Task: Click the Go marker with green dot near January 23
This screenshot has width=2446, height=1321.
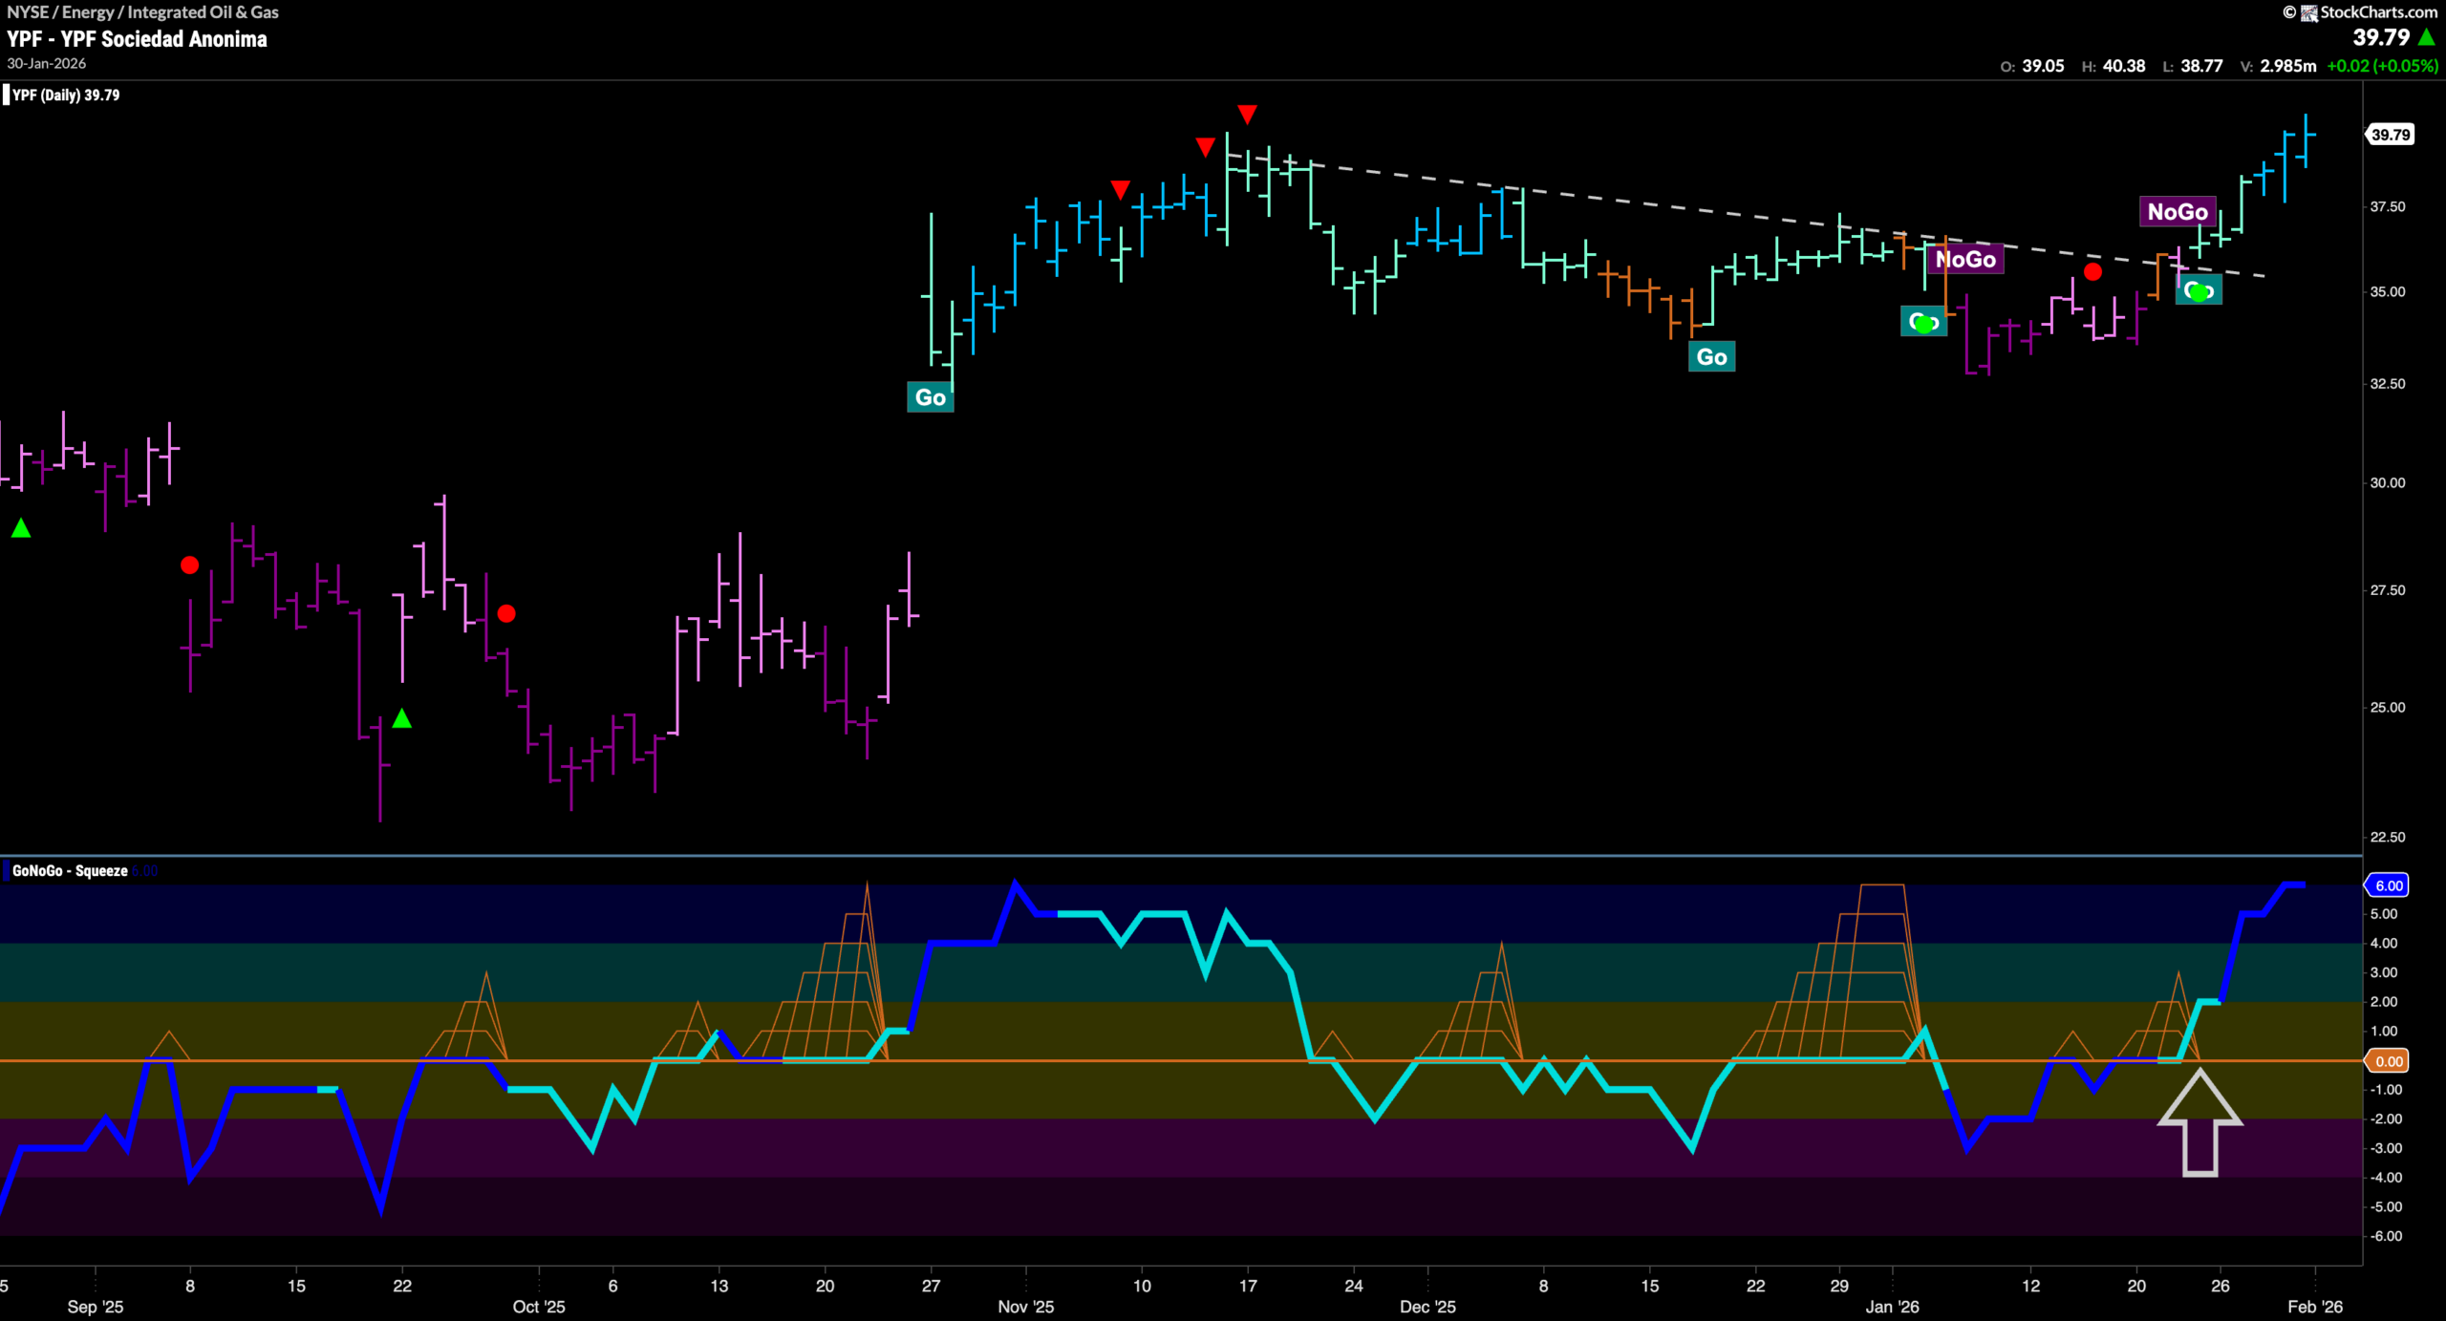Action: [2199, 290]
